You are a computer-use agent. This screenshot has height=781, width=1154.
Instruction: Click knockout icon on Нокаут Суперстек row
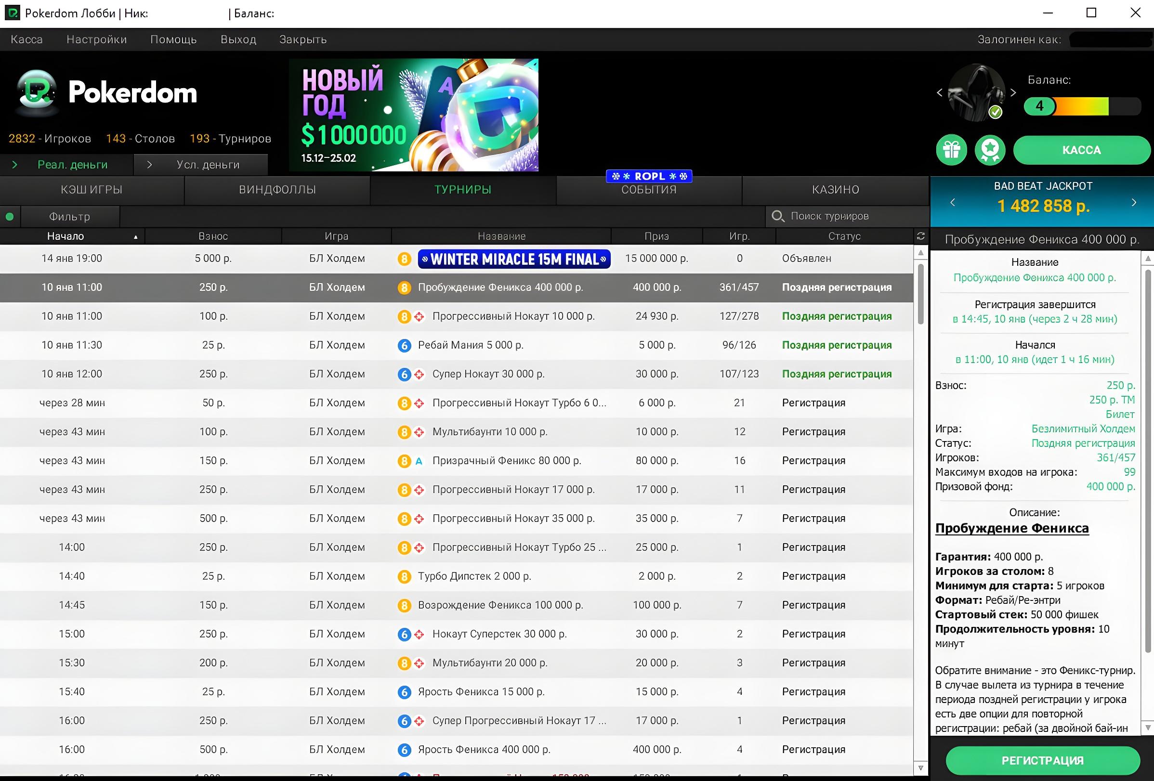coord(419,635)
